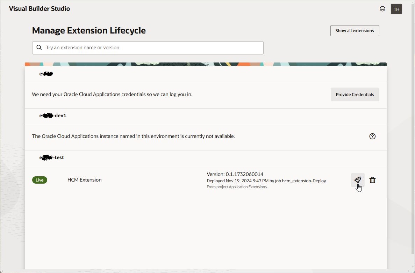
Task: Open the TH user avatar menu
Action: [x=396, y=9]
